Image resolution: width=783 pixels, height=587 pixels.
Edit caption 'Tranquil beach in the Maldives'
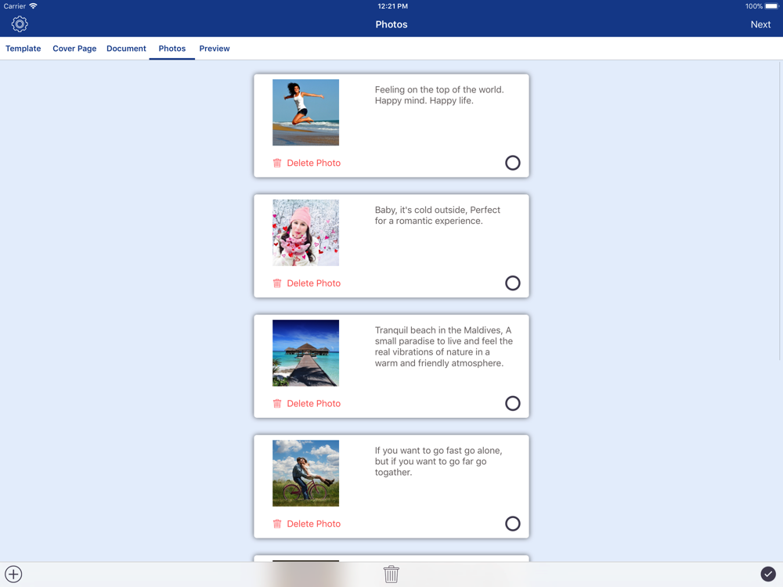point(443,347)
